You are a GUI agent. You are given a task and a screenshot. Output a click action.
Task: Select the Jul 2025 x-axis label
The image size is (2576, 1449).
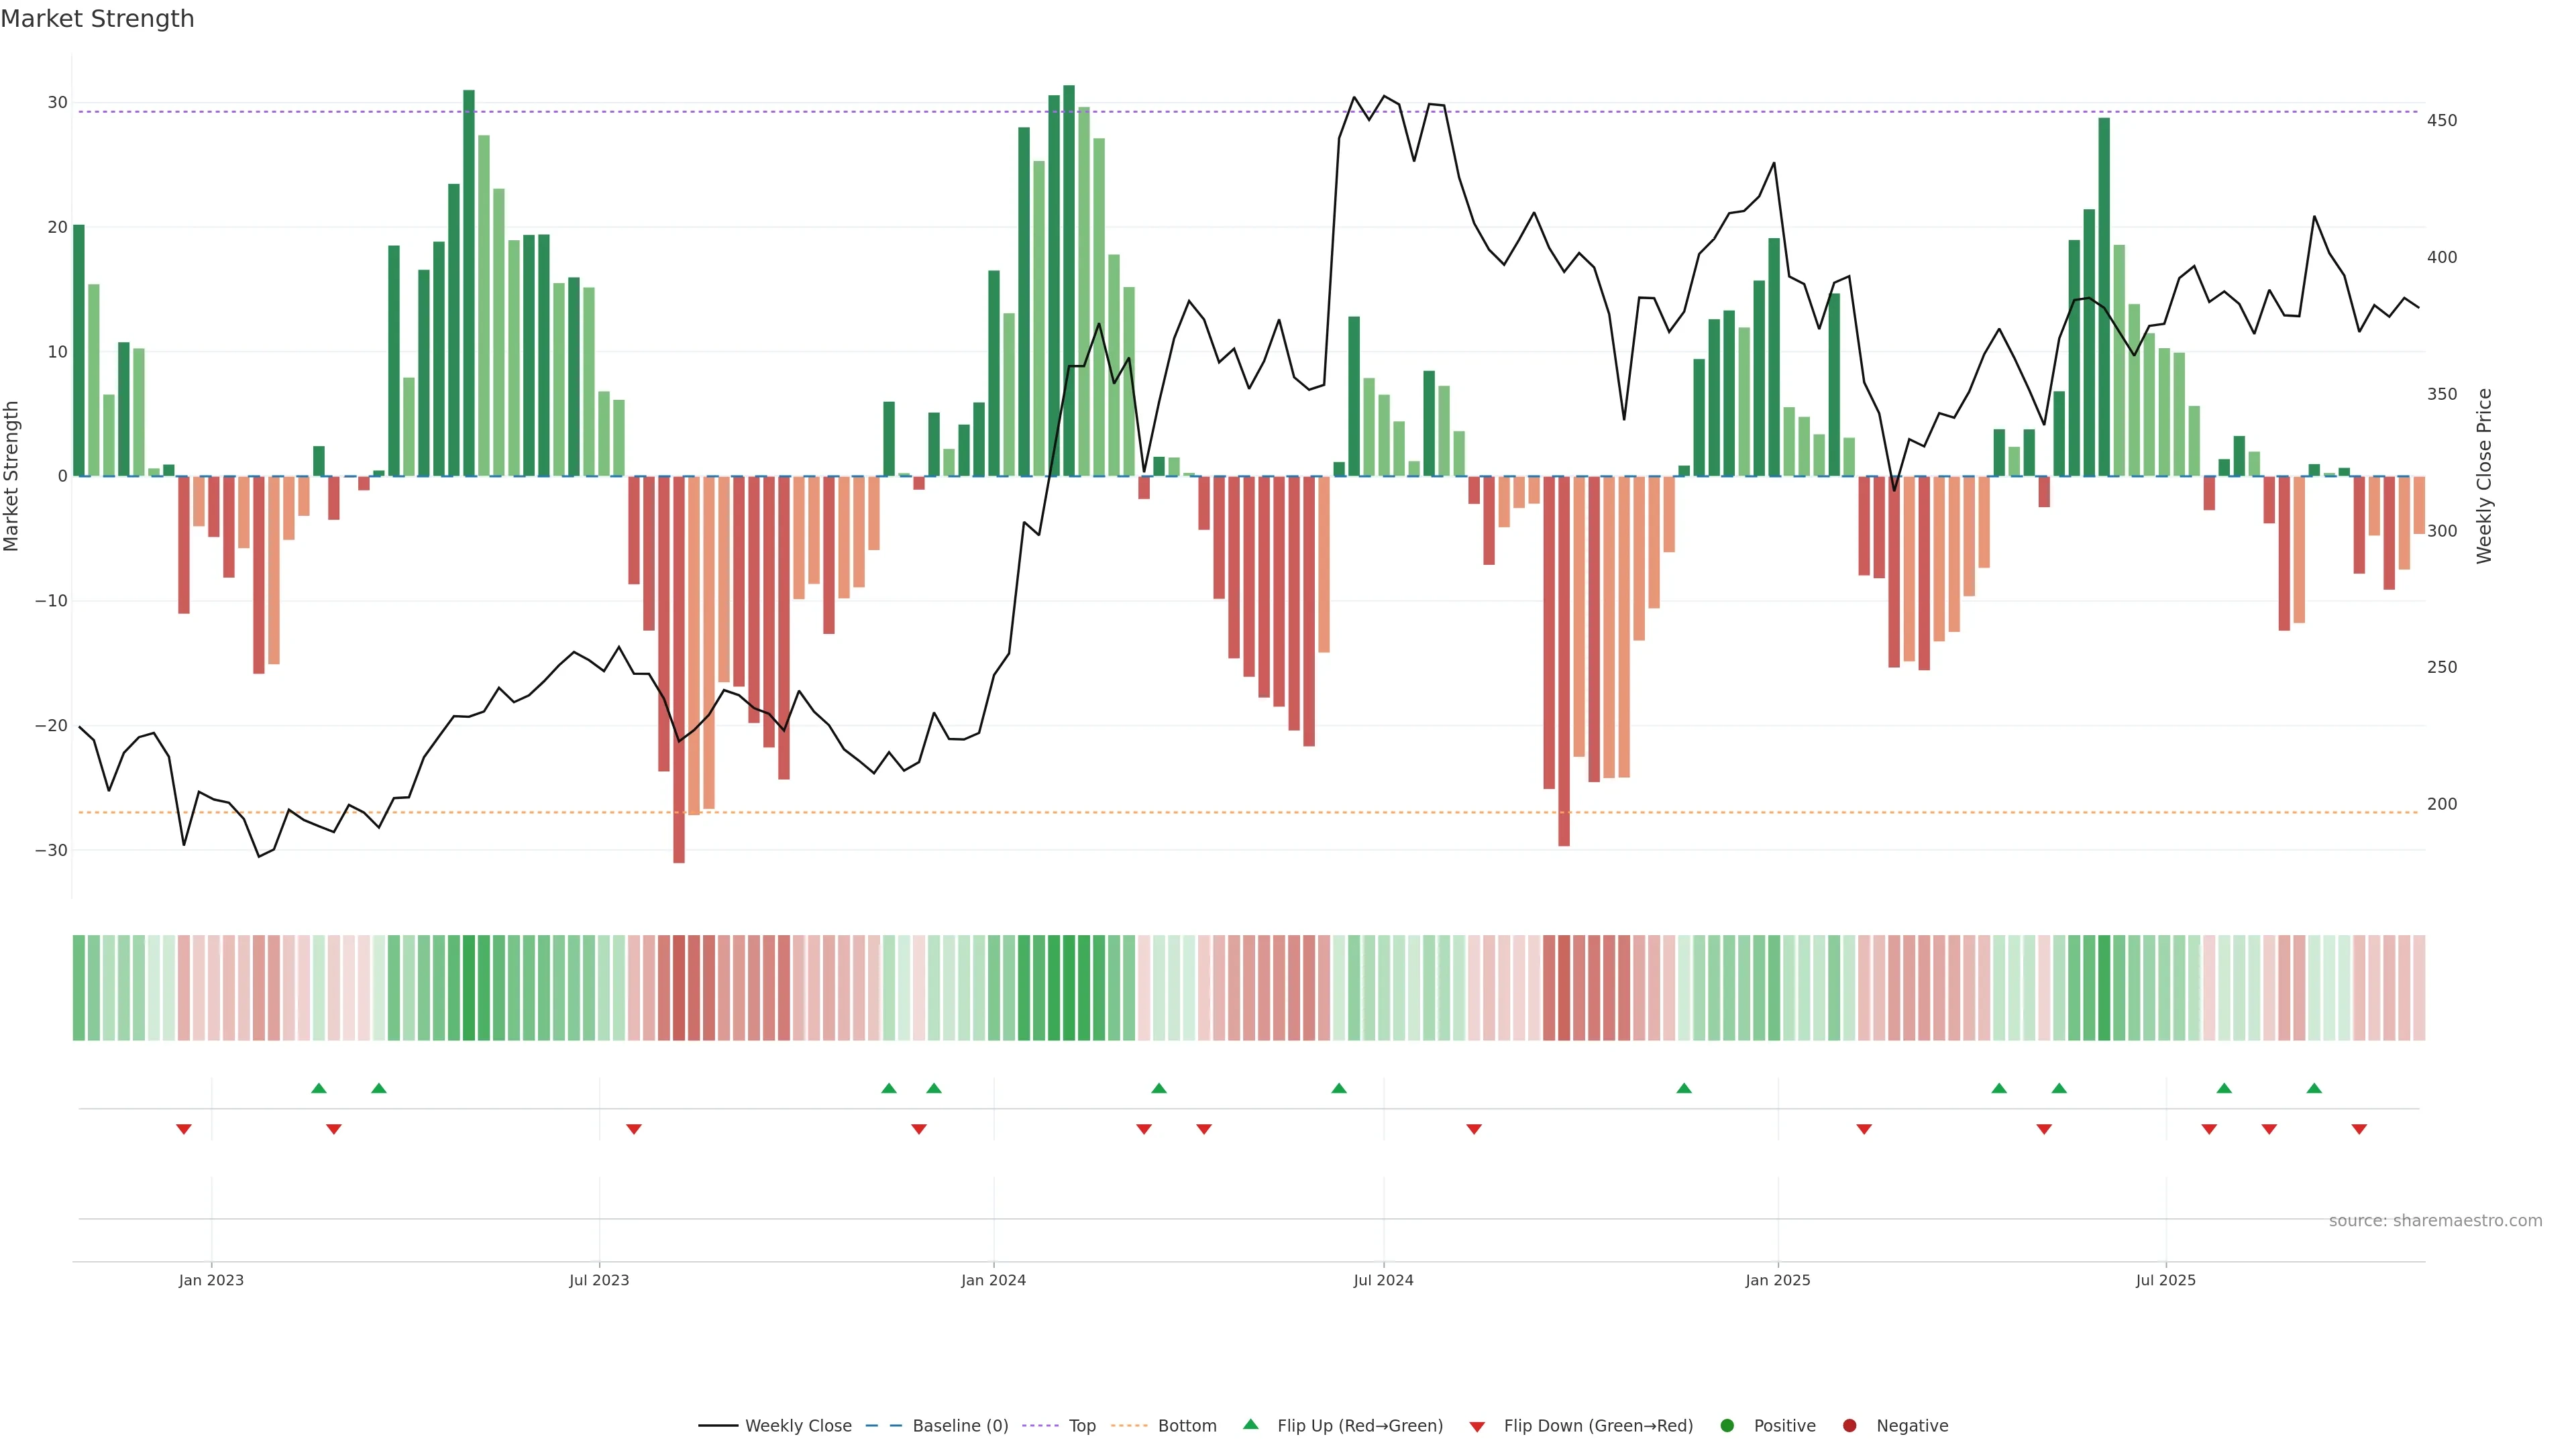2165,1280
